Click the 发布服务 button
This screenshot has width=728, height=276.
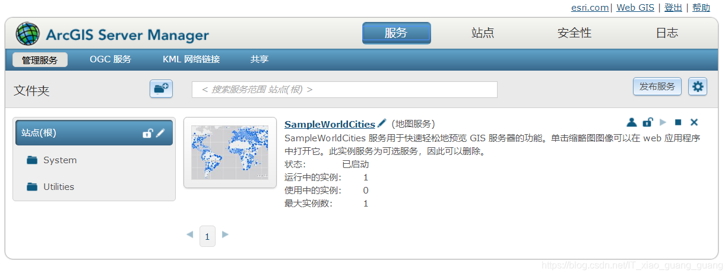point(657,87)
